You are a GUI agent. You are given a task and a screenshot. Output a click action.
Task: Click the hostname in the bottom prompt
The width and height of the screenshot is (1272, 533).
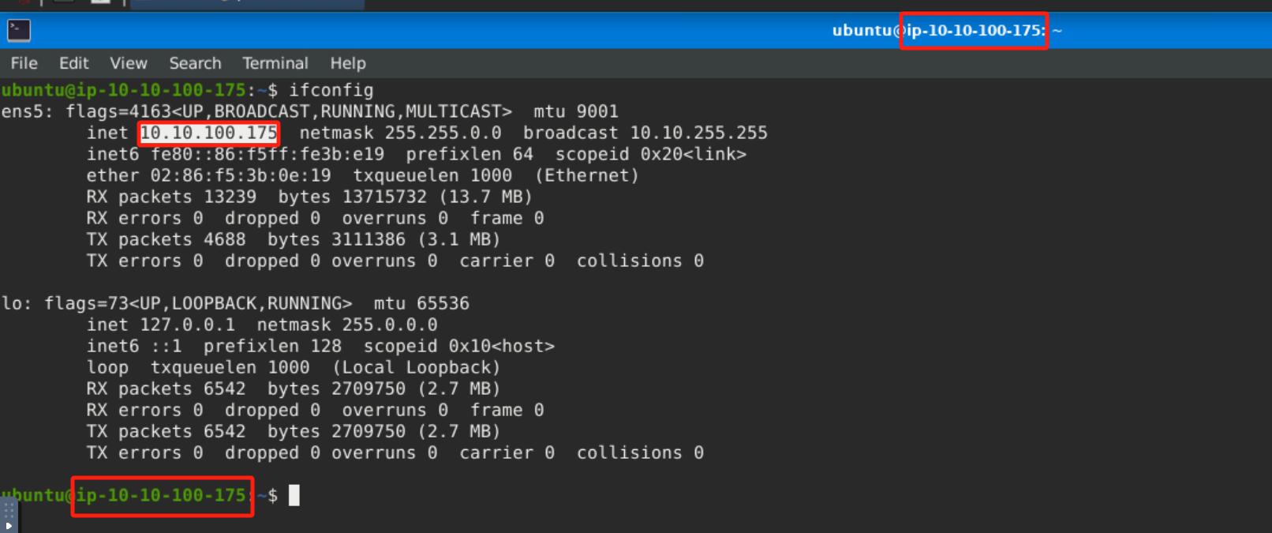pos(162,495)
